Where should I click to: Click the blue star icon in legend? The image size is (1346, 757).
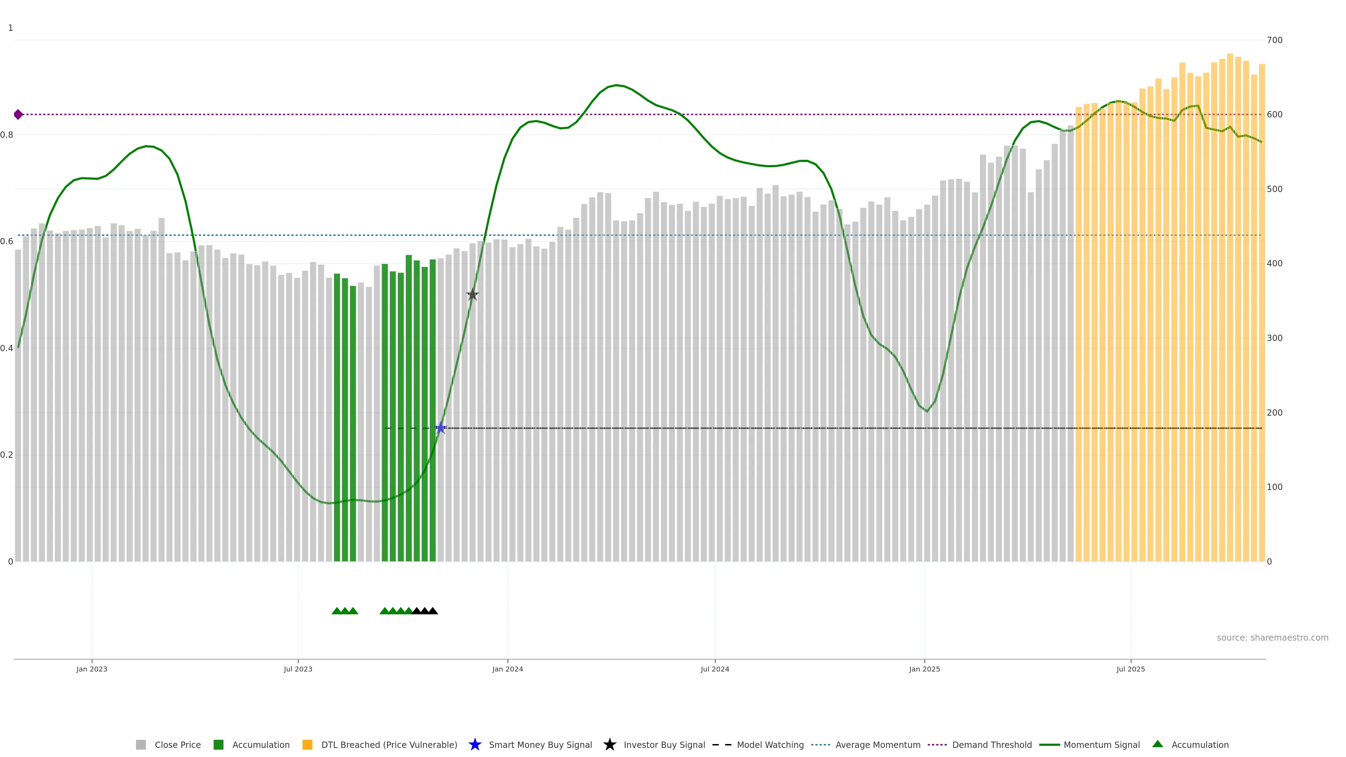[x=475, y=744]
